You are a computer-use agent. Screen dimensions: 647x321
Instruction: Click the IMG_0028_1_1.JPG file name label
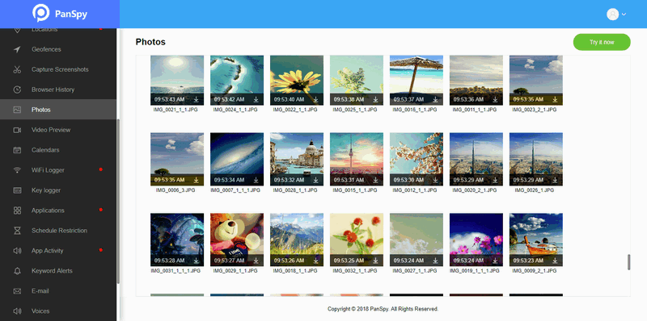click(295, 190)
